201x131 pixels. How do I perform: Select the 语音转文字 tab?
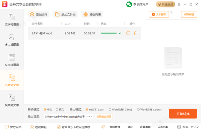pos(12,80)
